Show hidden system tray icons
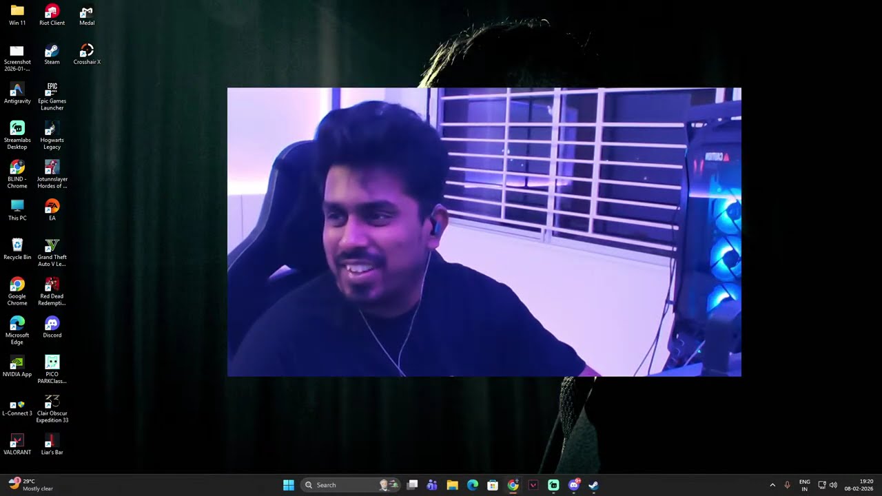Screen dimensions: 882x496 point(772,485)
